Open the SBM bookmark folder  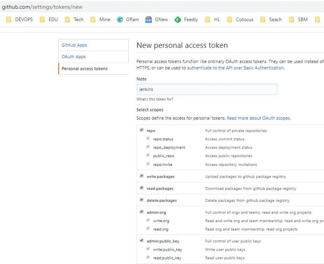(298, 19)
